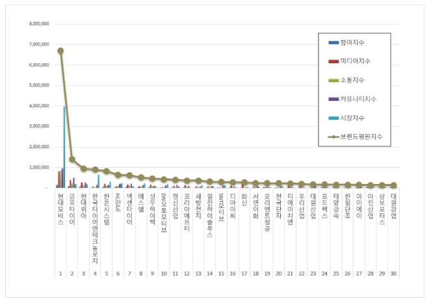
Task: Click the blue 참여지수 legend marker
Action: (333, 42)
